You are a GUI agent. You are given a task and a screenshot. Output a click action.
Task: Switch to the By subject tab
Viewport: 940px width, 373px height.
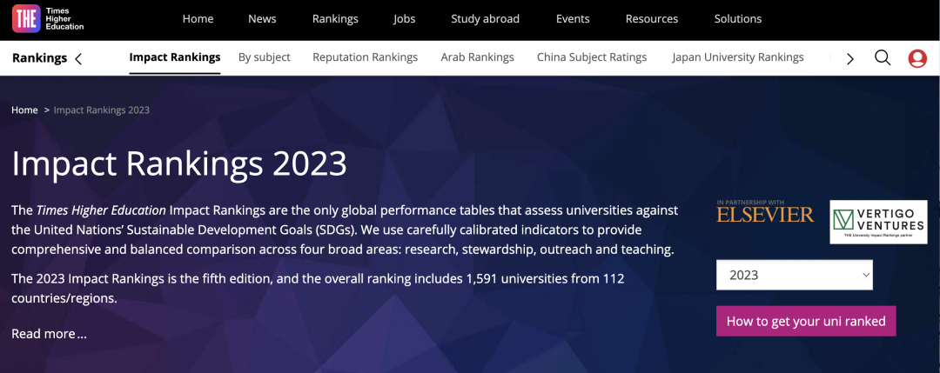(265, 57)
